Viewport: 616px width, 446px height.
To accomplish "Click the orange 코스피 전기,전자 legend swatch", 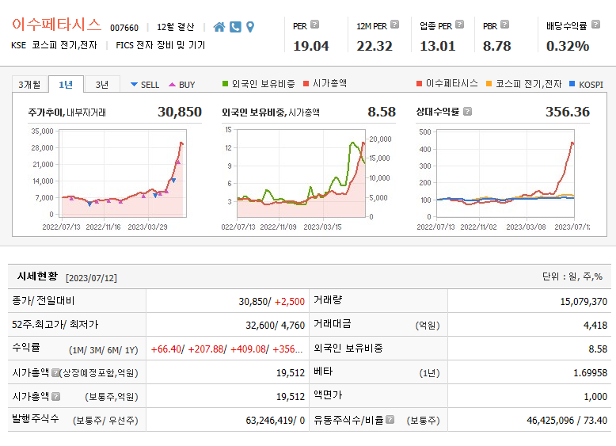I will click(489, 83).
